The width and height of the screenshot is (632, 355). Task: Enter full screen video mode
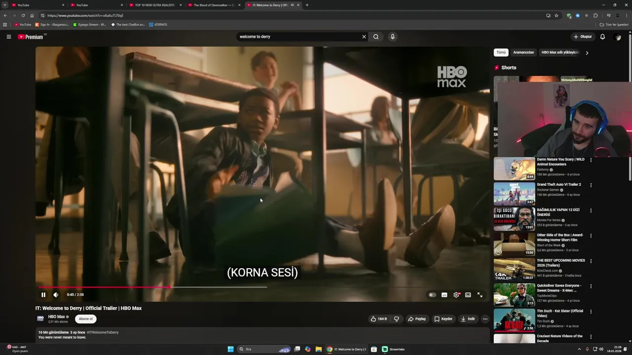(480, 295)
